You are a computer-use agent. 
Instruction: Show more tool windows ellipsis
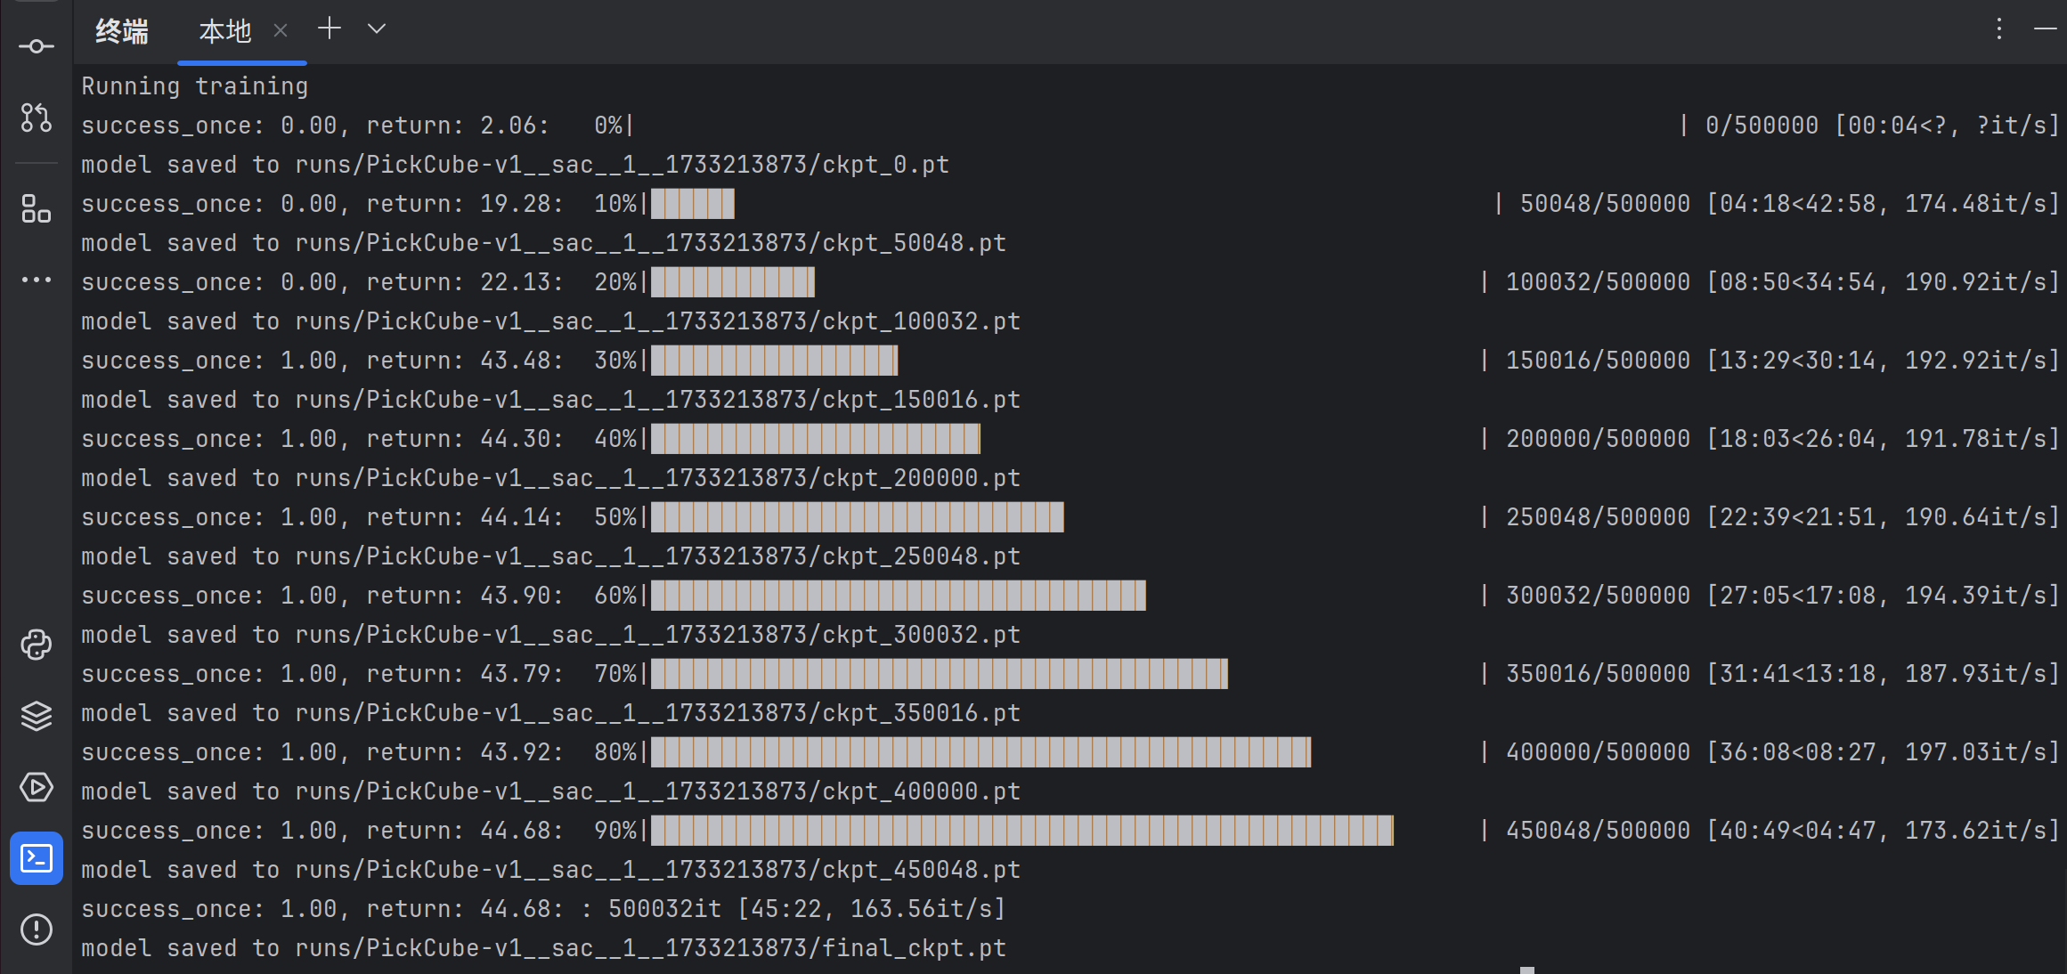tap(36, 280)
